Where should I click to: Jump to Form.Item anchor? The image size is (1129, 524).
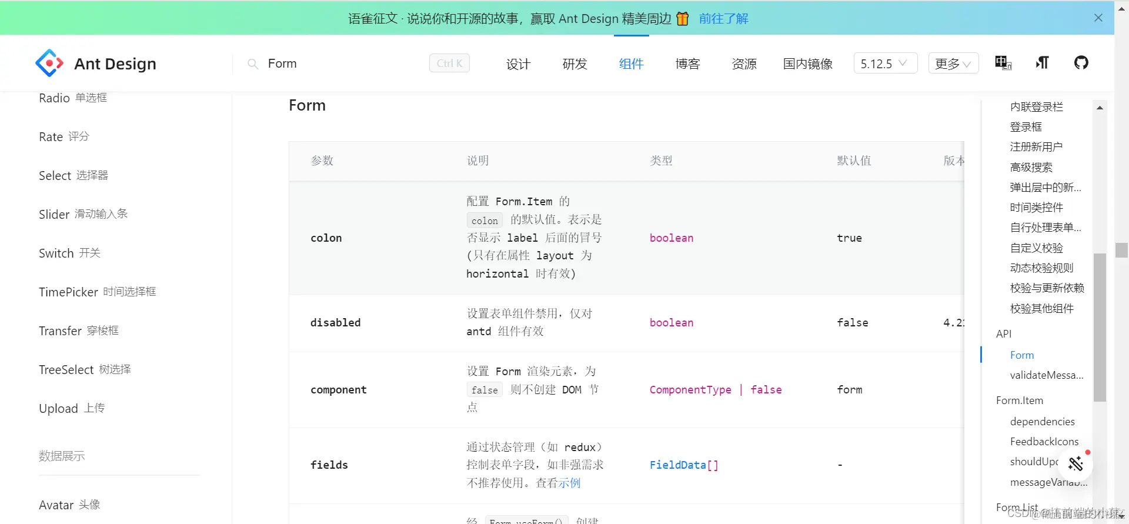[x=1020, y=400]
